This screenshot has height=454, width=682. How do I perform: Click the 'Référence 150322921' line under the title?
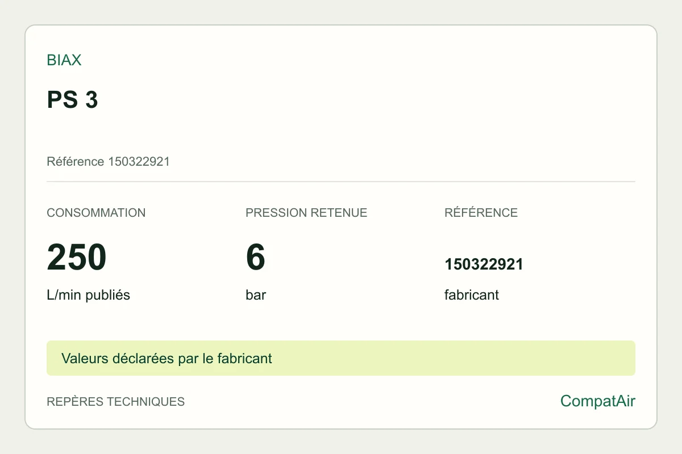(x=108, y=162)
